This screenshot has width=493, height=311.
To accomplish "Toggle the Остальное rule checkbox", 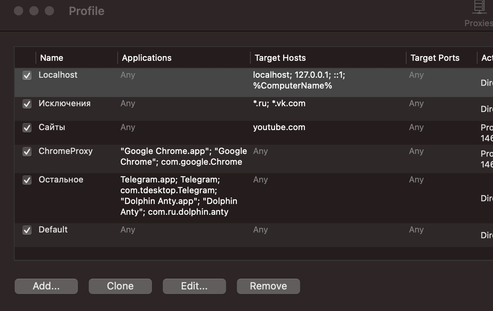I will tap(27, 180).
